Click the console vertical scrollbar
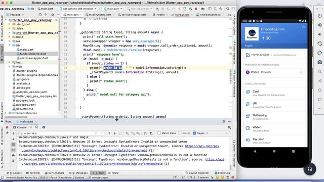 pyautogui.click(x=230, y=167)
